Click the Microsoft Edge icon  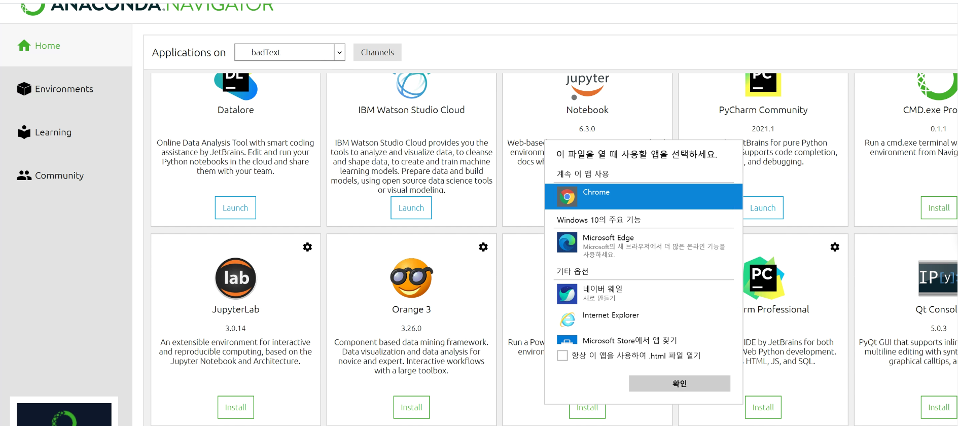tap(567, 242)
